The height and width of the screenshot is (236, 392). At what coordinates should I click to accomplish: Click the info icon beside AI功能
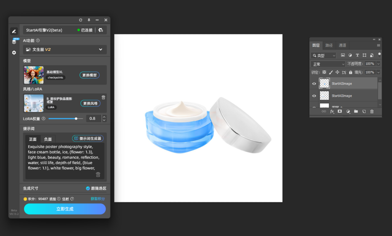pos(38,41)
